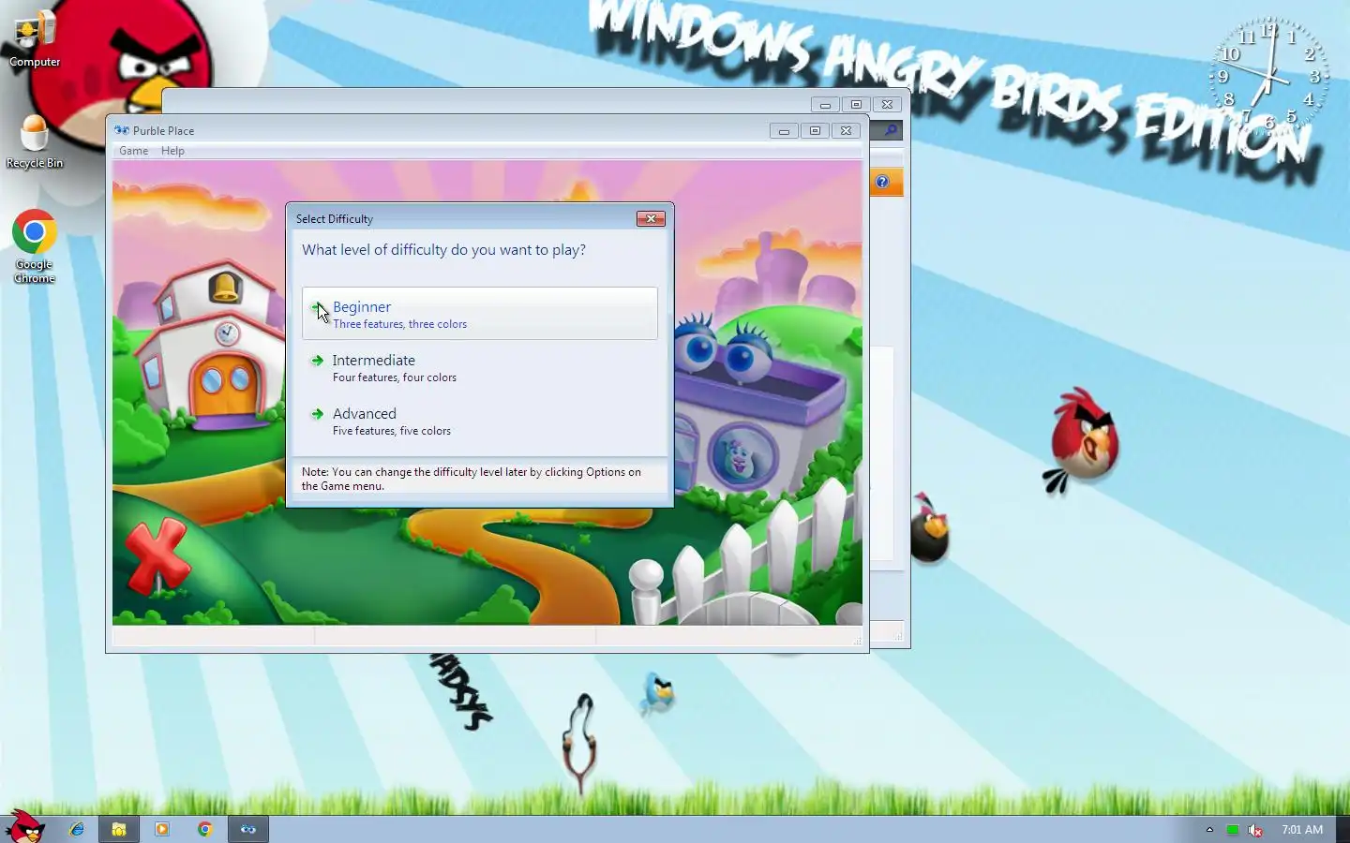Screen dimensions: 1350x843
Task: Click the green tray status icon
Action: [x=1232, y=830]
